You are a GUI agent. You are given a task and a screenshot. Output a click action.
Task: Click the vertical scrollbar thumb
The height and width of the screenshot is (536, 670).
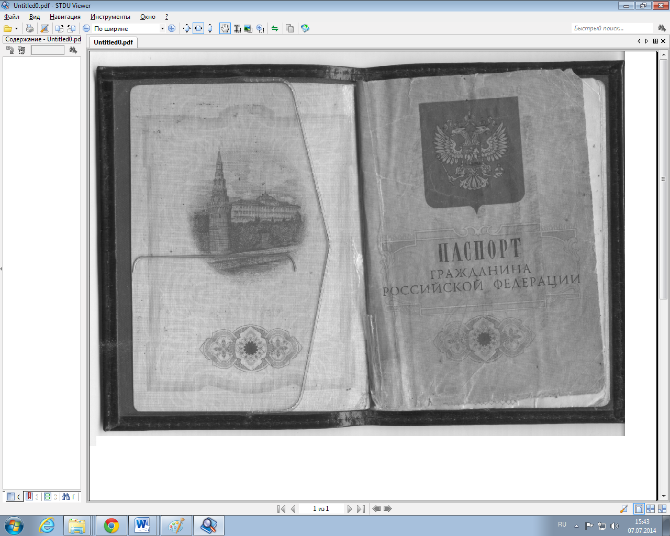tap(663, 179)
